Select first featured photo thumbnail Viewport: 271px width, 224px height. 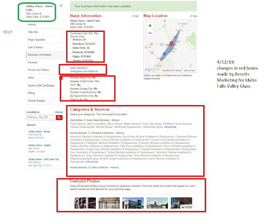[85, 203]
